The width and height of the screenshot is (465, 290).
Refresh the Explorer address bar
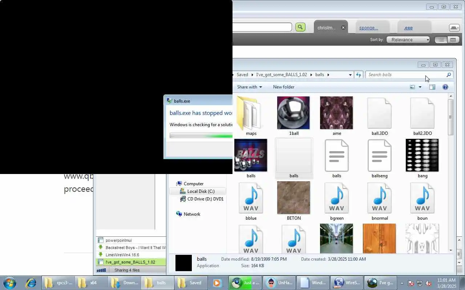tap(359, 75)
